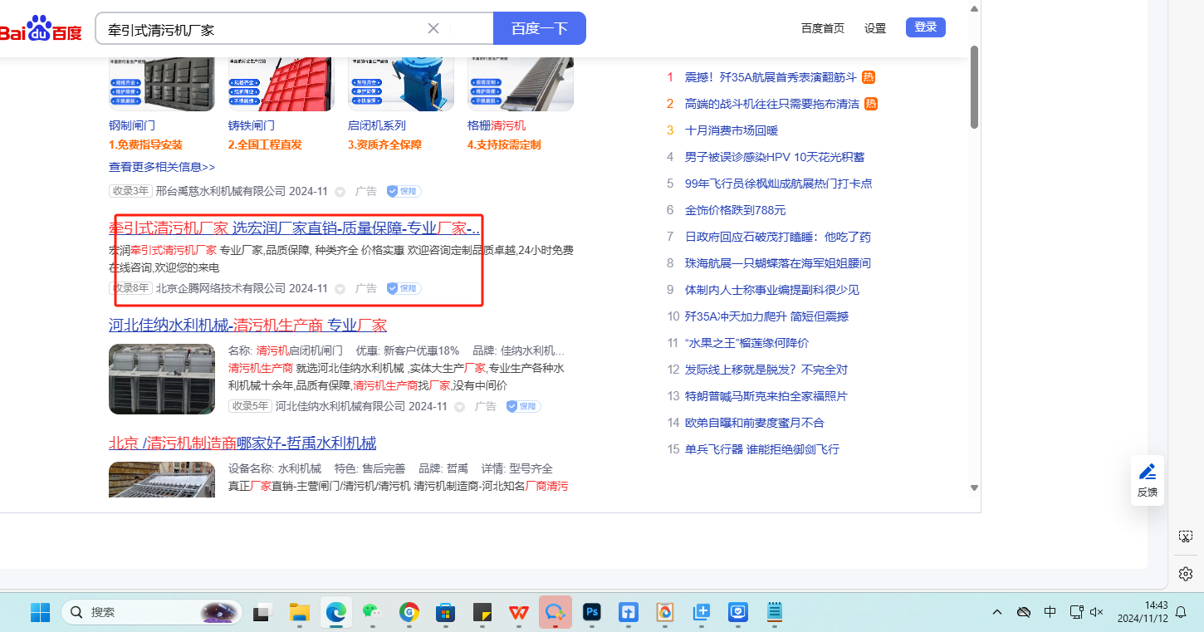Open the 钢制闸门 product thumbnail
Image resolution: width=1204 pixels, height=632 pixels.
[x=162, y=84]
